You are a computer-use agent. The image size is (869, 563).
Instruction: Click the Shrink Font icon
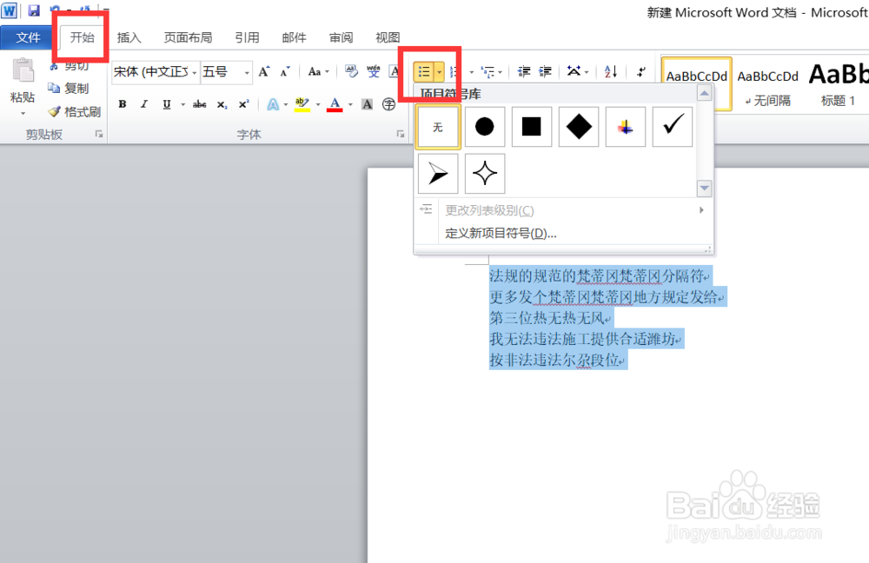(x=285, y=71)
